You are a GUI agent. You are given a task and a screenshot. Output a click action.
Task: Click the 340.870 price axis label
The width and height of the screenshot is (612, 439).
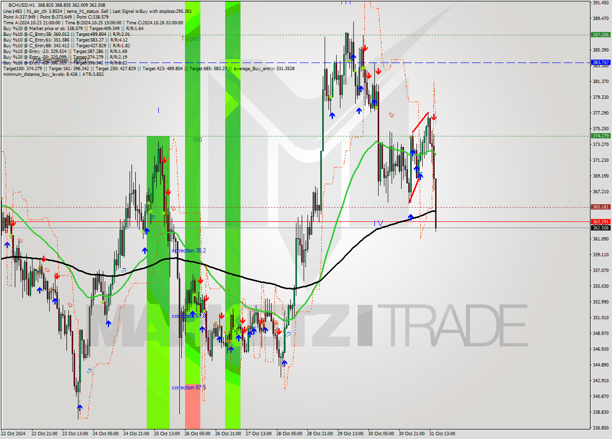(x=601, y=397)
